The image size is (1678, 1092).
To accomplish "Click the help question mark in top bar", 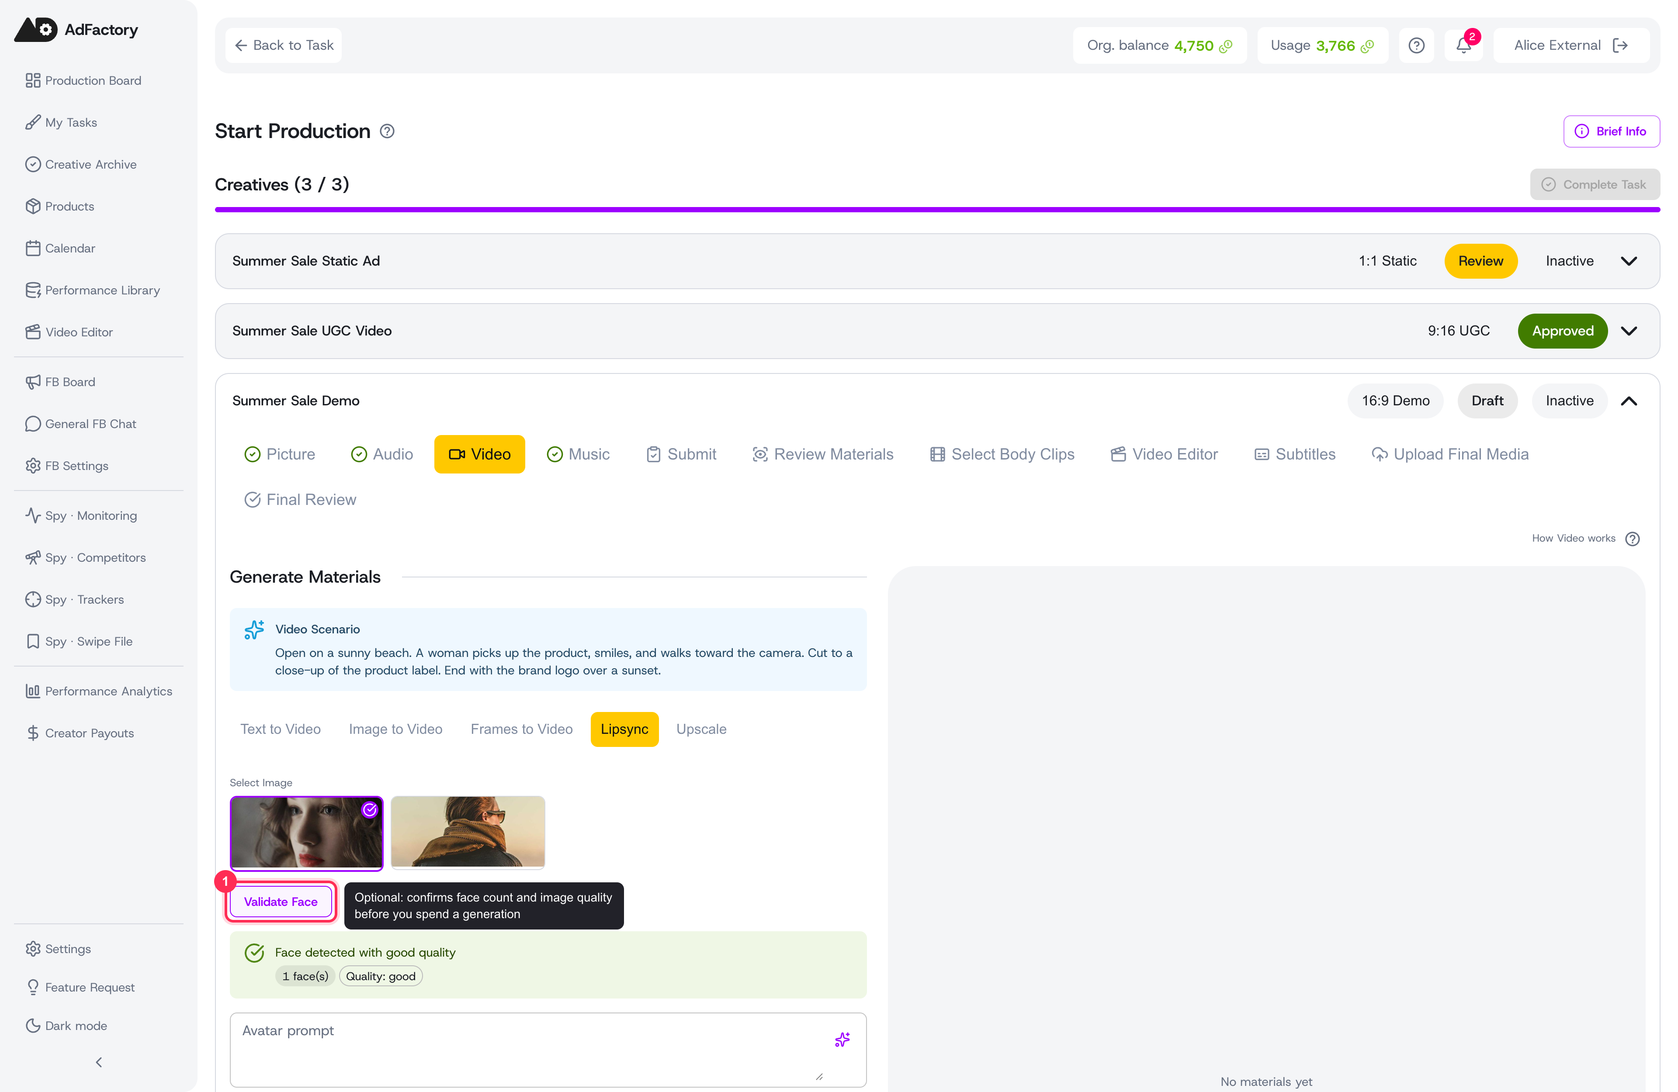I will (1416, 45).
